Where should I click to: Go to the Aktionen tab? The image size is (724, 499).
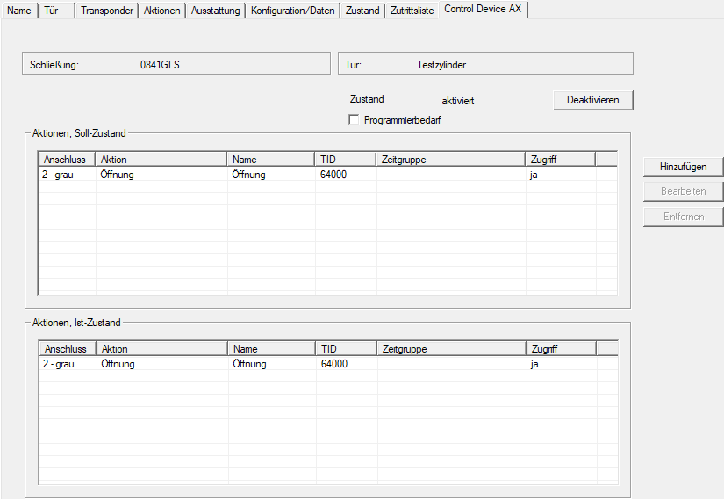click(x=161, y=11)
